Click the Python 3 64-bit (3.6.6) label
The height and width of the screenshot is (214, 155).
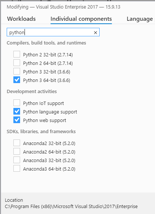pos(46,80)
